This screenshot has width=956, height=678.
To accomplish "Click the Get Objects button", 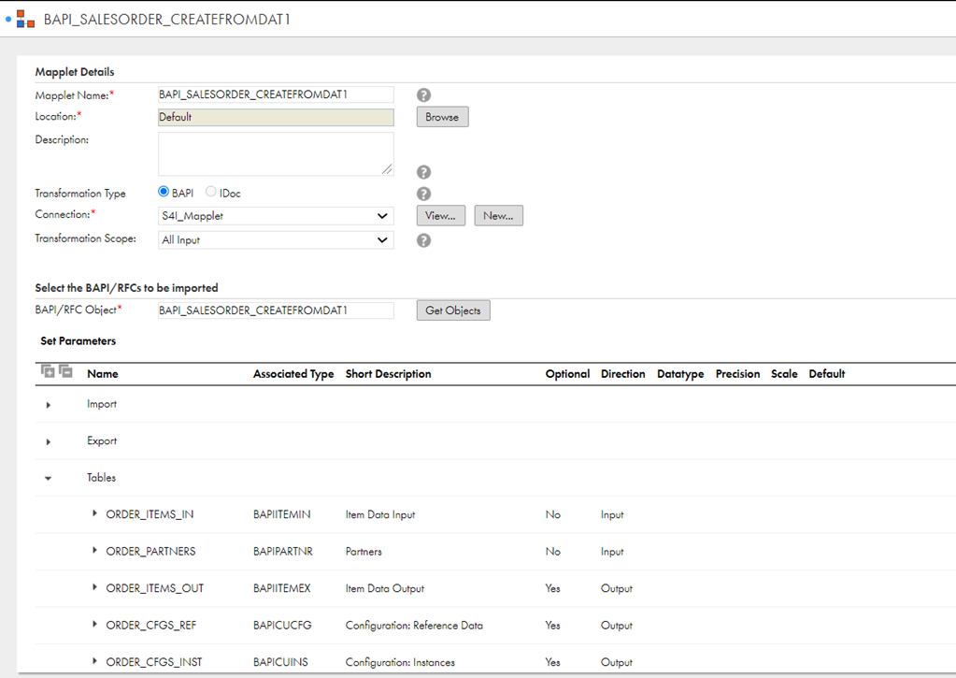I will (x=453, y=310).
